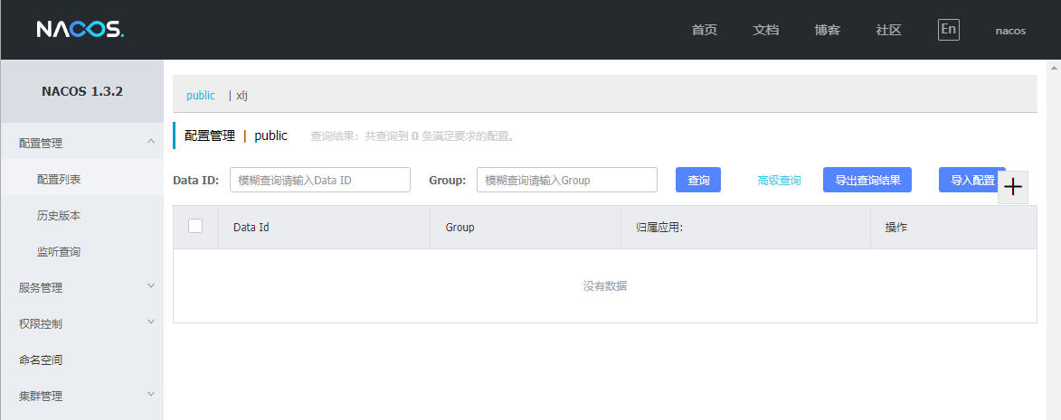Click the 没有数据 empty message
The image size is (1061, 420).
[605, 286]
